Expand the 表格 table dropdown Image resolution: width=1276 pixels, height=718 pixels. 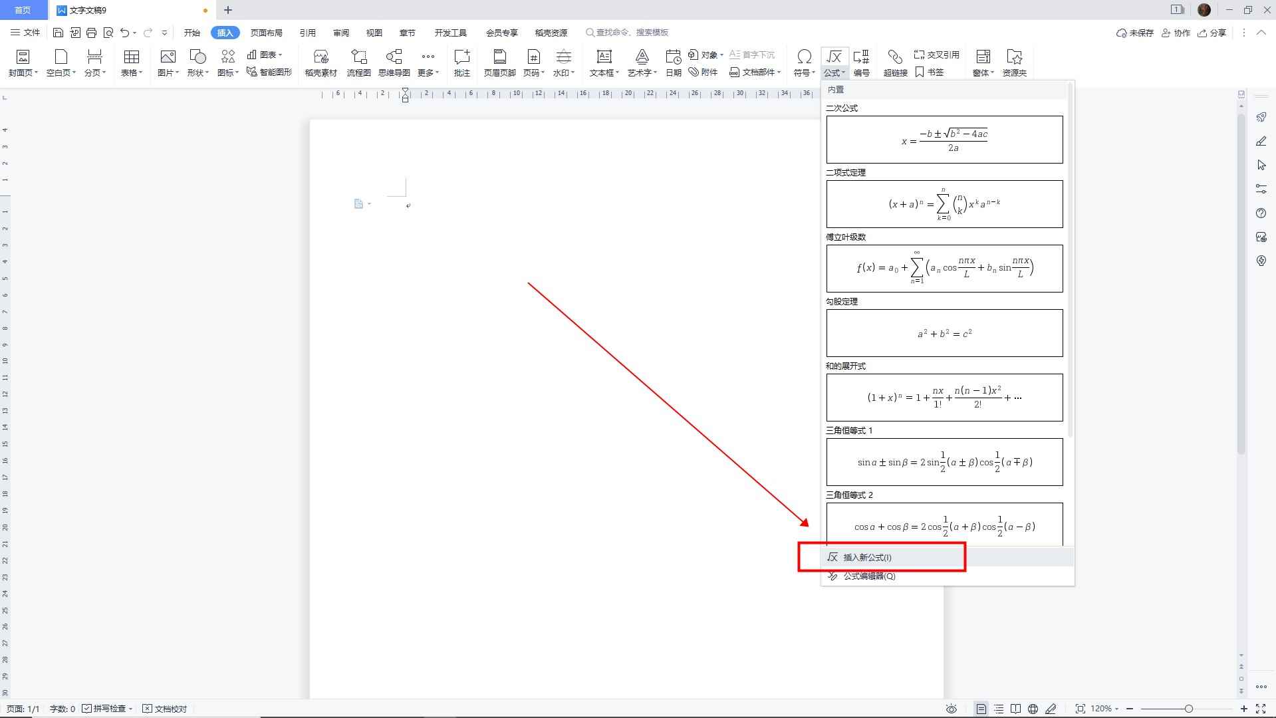(x=131, y=72)
